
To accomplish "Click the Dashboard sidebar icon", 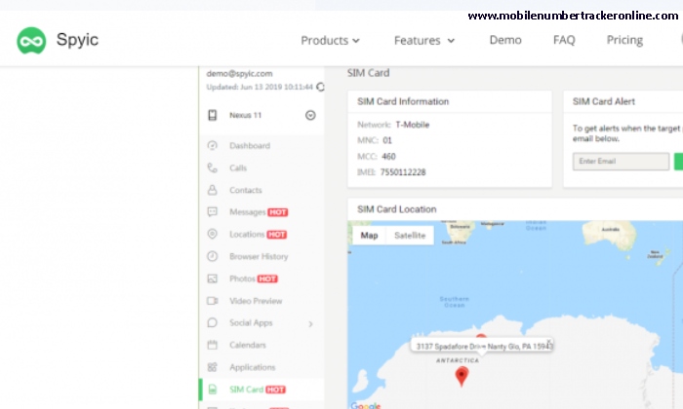I will point(212,146).
